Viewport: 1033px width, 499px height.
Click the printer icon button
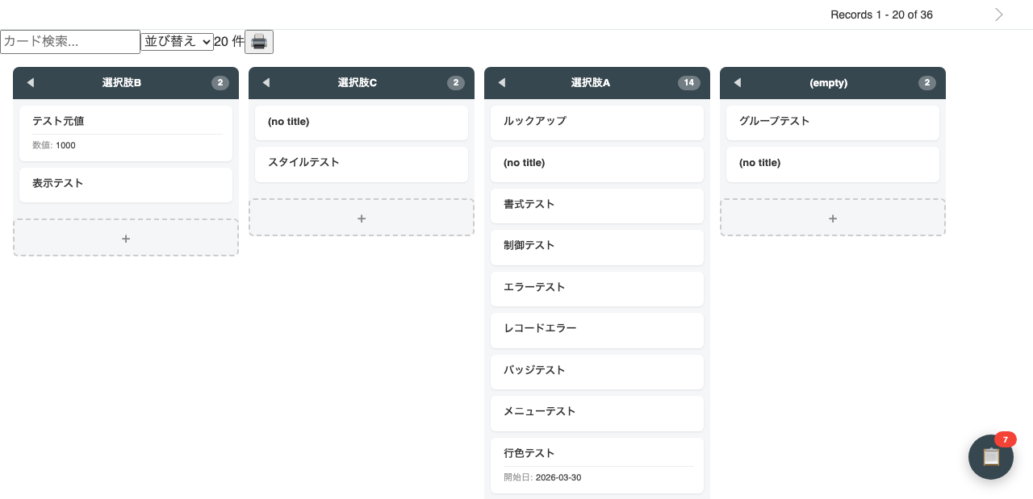pos(259,42)
